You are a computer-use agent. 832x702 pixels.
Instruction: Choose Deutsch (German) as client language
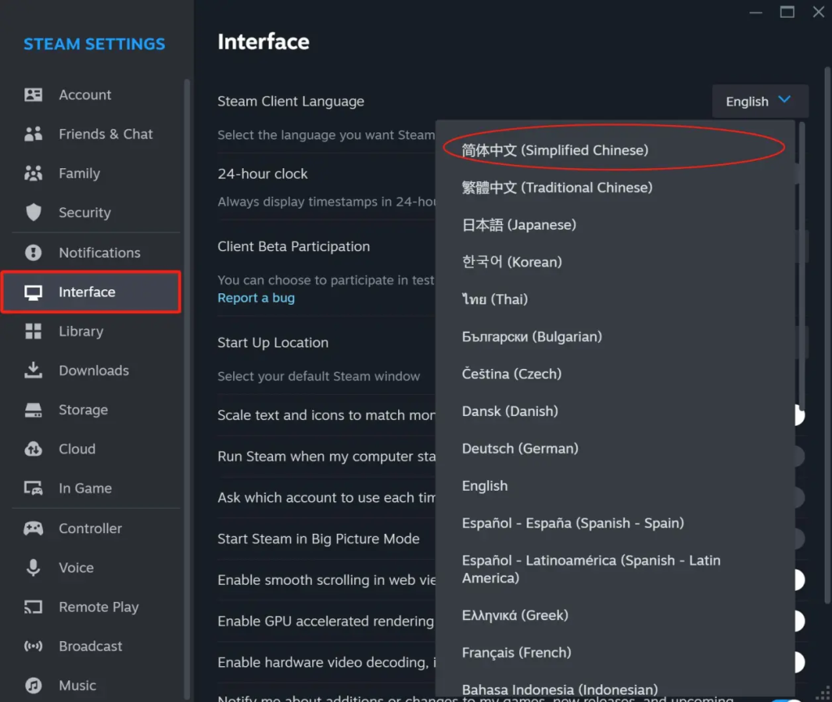(519, 448)
